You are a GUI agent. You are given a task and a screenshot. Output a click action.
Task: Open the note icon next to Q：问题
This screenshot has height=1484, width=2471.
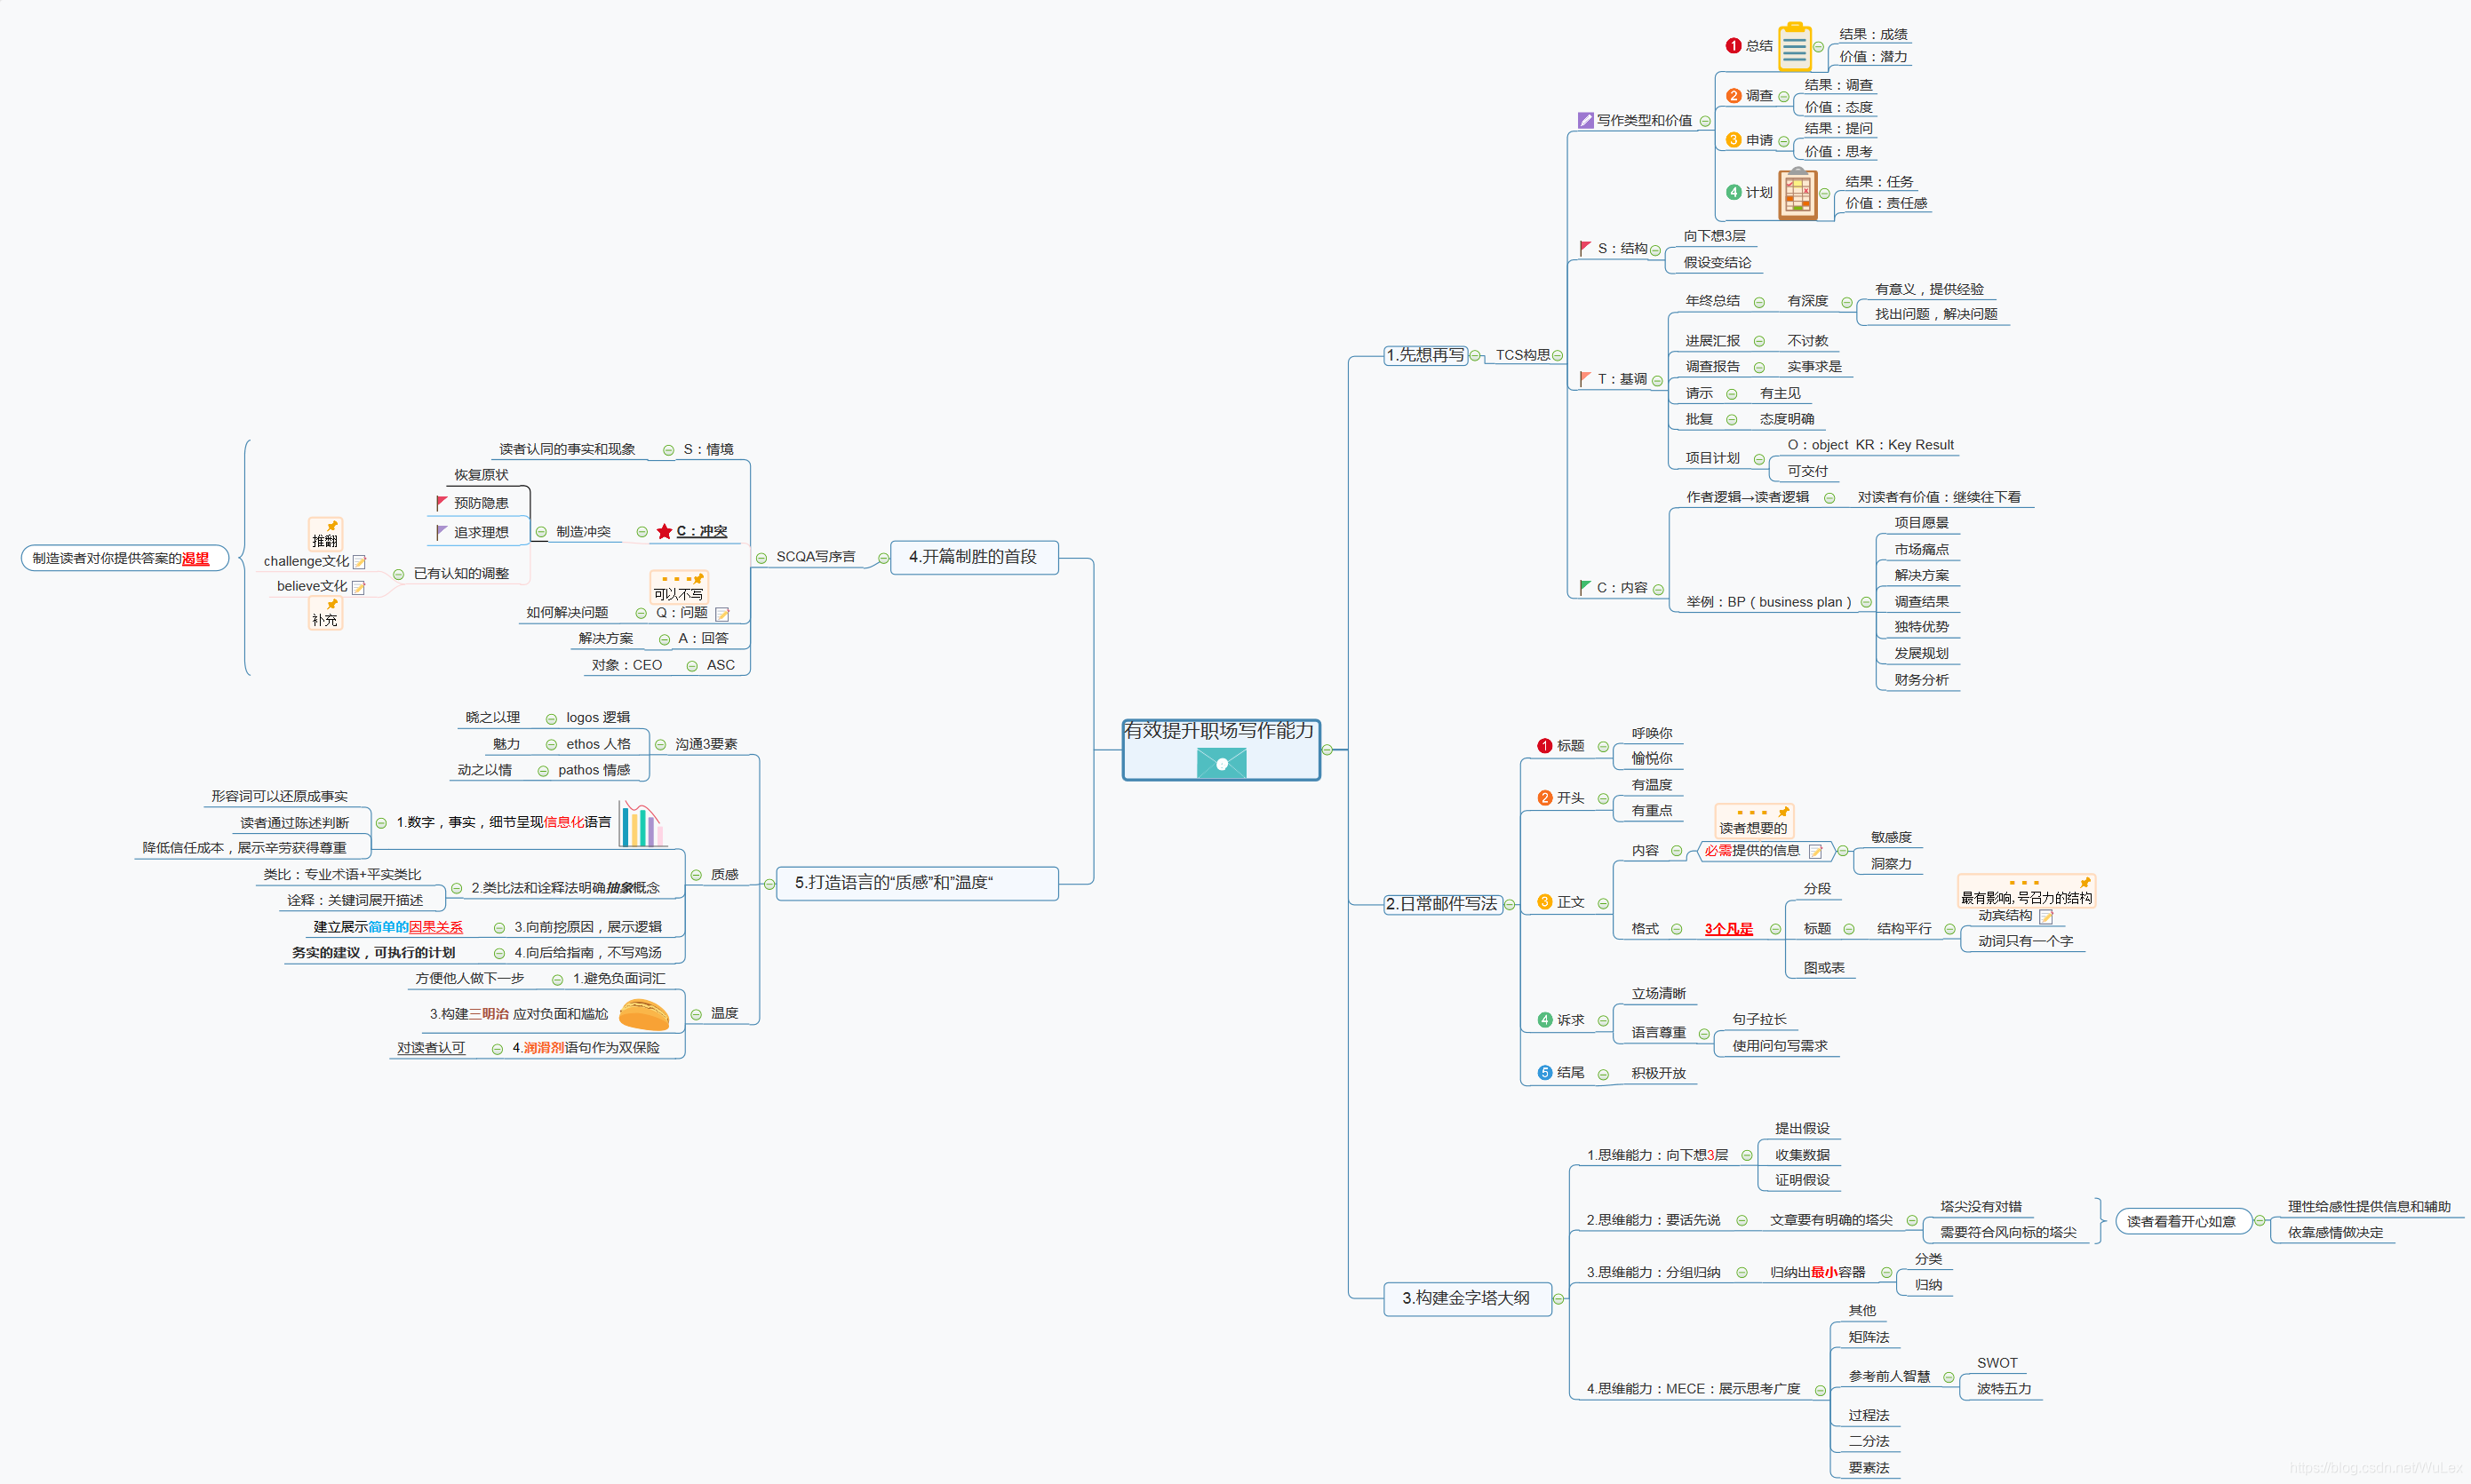[721, 614]
